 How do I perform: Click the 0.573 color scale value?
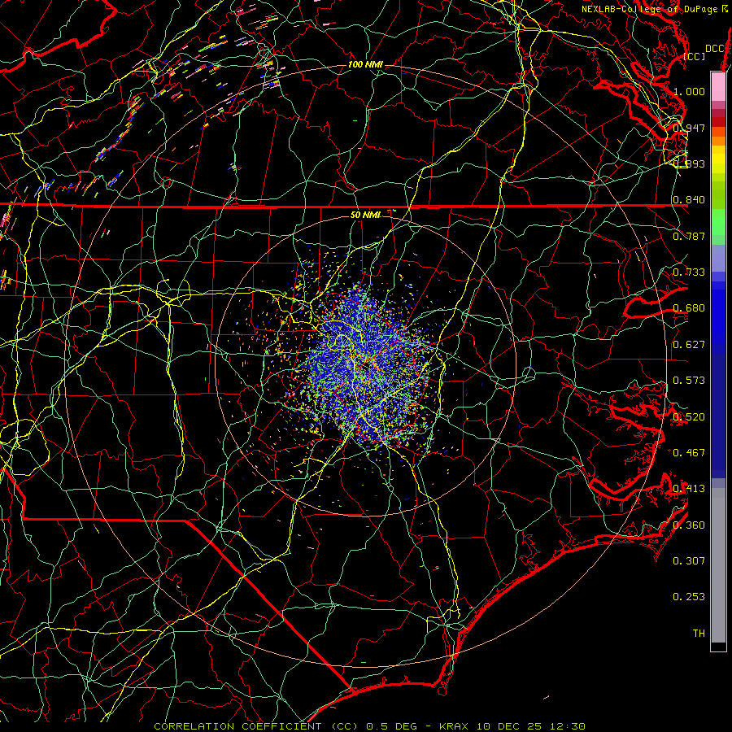(689, 381)
